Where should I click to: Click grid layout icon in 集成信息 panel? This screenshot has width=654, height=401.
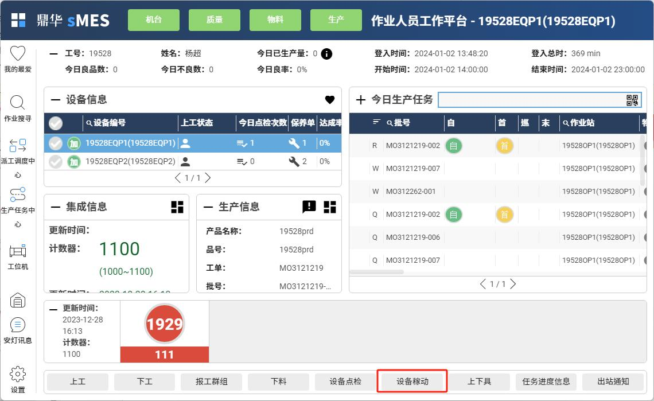click(x=177, y=207)
